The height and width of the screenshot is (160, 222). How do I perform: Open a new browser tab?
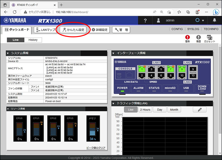coord(61,5)
